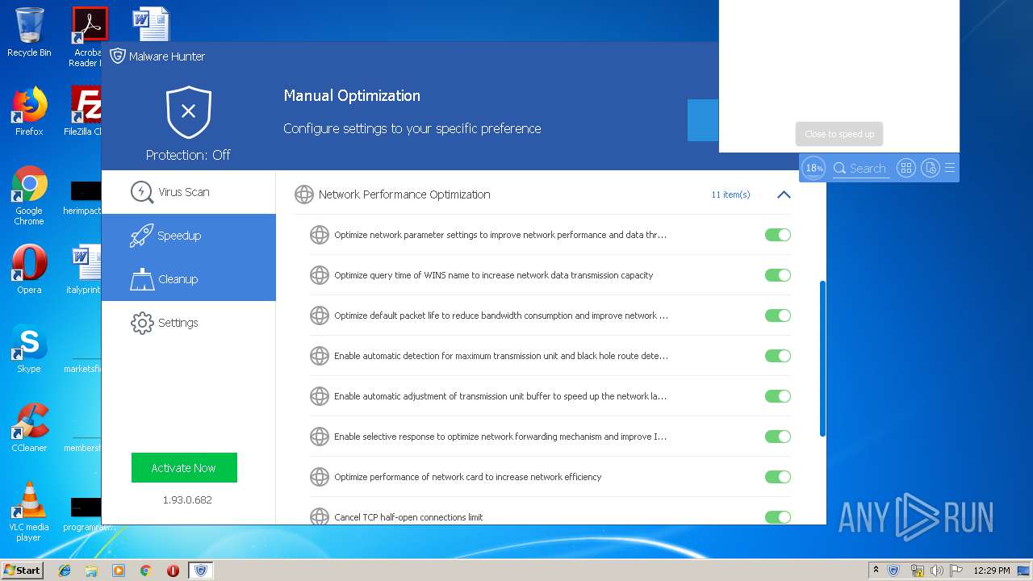
Task: Open the Virus Scan section
Action: (x=188, y=192)
